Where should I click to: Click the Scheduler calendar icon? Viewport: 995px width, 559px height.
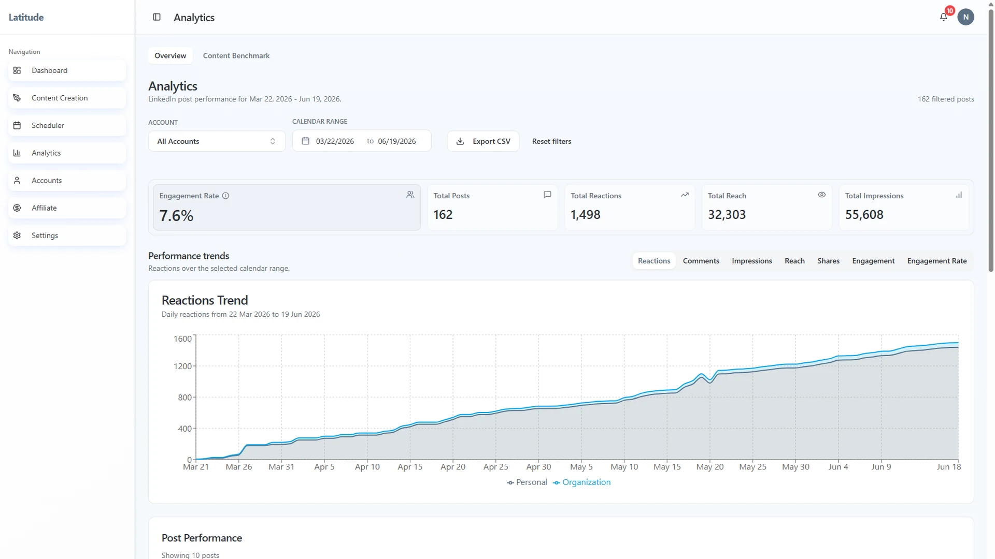pos(17,125)
